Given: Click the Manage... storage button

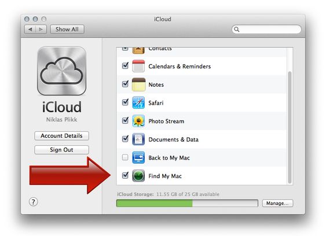Looking at the screenshot, I should click(277, 203).
